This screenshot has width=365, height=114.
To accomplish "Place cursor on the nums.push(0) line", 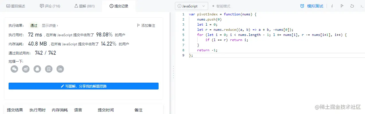I will click(x=209, y=19).
